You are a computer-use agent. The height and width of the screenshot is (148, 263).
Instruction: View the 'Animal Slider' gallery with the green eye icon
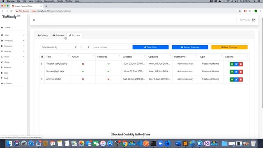click(x=232, y=79)
